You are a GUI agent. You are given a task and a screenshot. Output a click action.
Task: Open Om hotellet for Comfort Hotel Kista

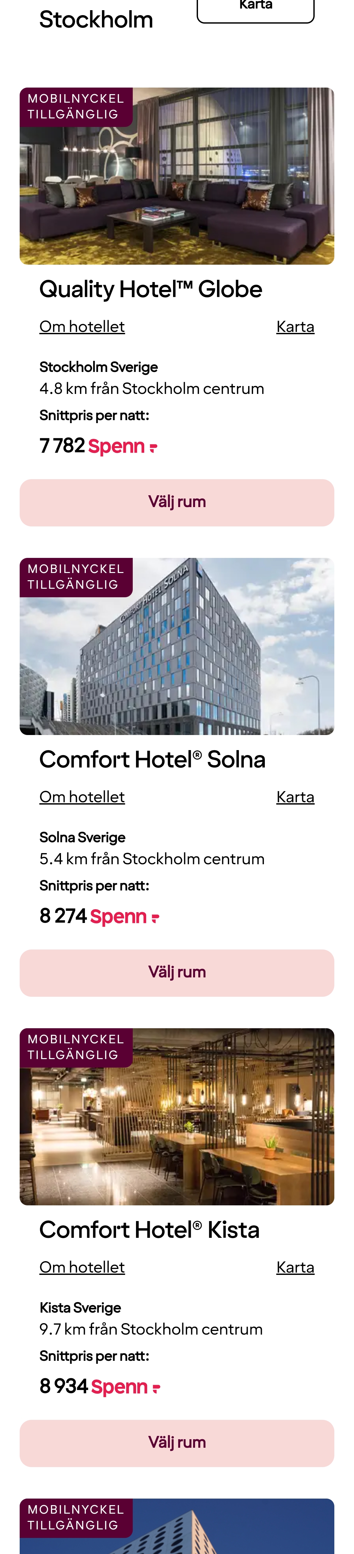pyautogui.click(x=82, y=1267)
